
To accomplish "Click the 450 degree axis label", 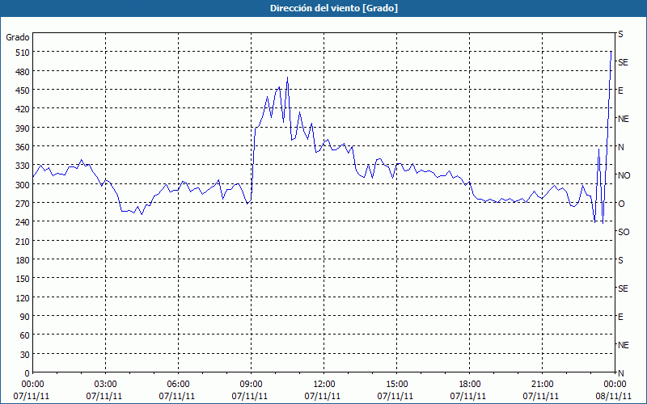I will [x=23, y=90].
